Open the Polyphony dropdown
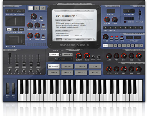The image size is (148, 116). pyautogui.click(x=129, y=11)
